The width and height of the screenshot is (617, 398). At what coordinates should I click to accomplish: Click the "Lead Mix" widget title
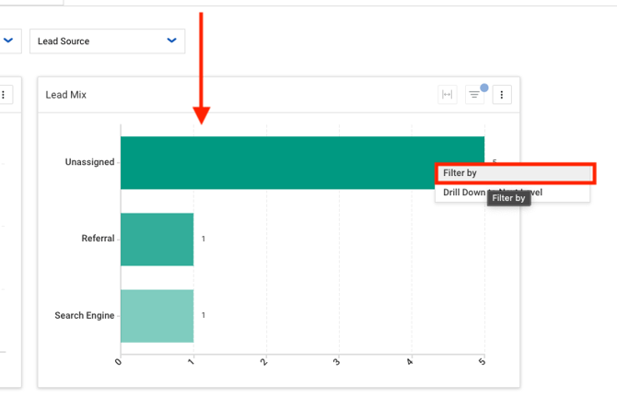pos(65,95)
